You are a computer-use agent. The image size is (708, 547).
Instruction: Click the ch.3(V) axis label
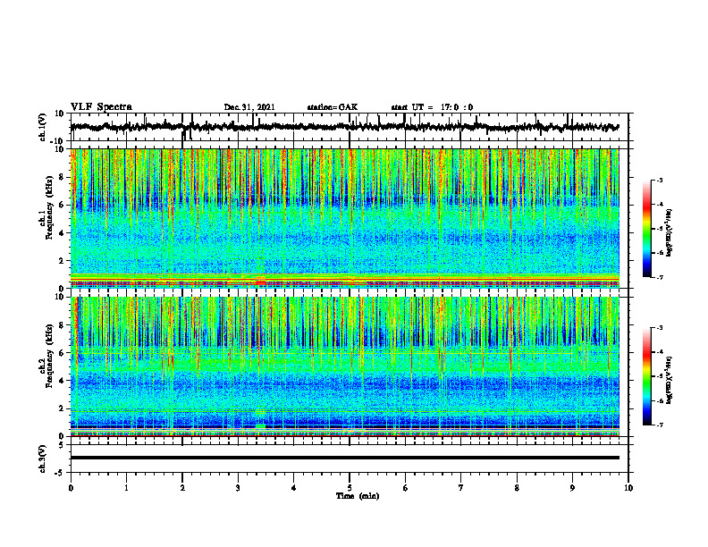point(43,459)
